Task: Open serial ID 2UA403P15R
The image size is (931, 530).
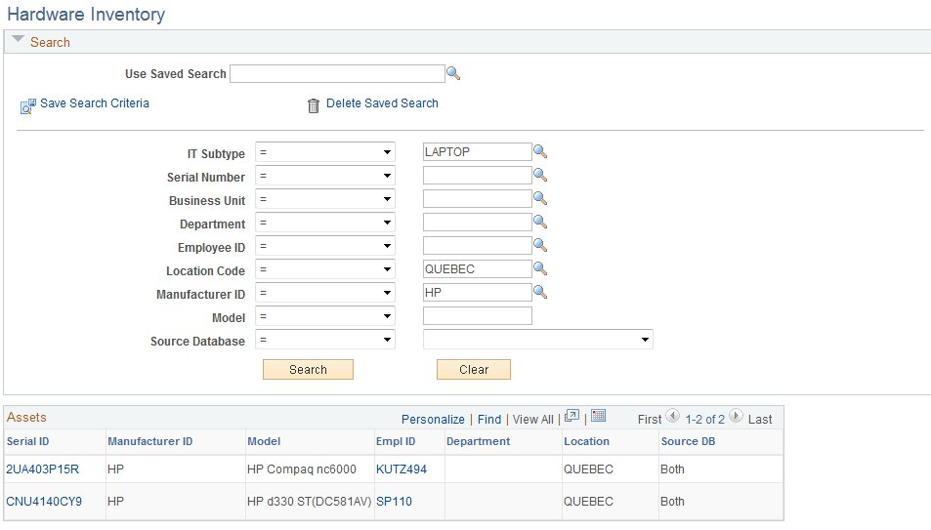Action: pos(42,469)
